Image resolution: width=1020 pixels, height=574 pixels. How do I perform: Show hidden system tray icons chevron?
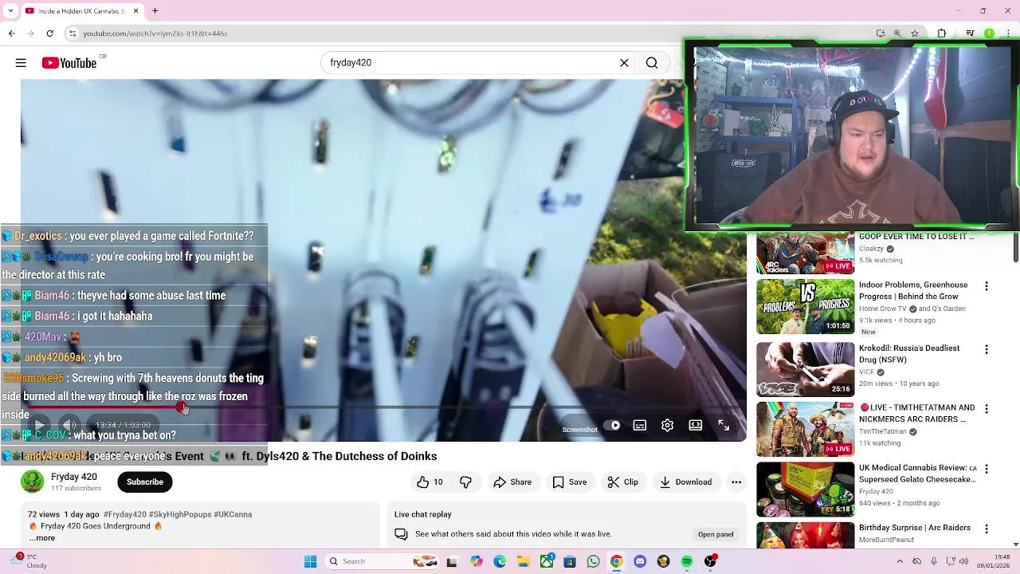(901, 561)
